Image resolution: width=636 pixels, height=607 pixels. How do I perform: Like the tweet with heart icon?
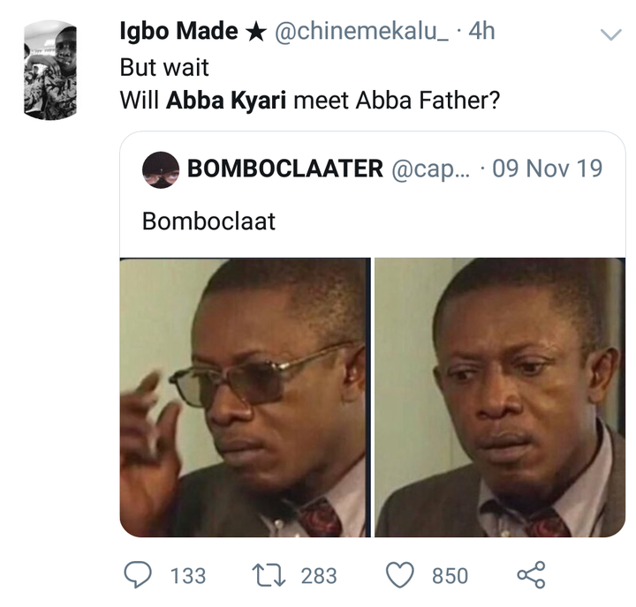[400, 575]
